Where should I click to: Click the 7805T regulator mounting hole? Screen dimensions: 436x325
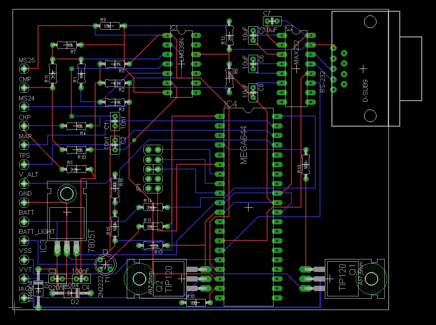point(67,193)
